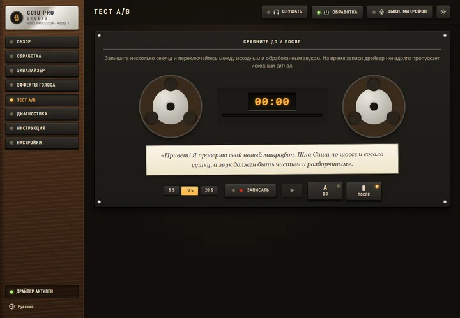Click the 00:00 timer display
This screenshot has height=318, width=460.
pos(272,101)
